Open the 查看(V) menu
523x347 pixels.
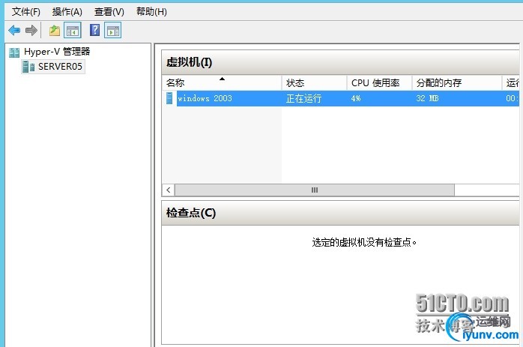pyautogui.click(x=109, y=12)
